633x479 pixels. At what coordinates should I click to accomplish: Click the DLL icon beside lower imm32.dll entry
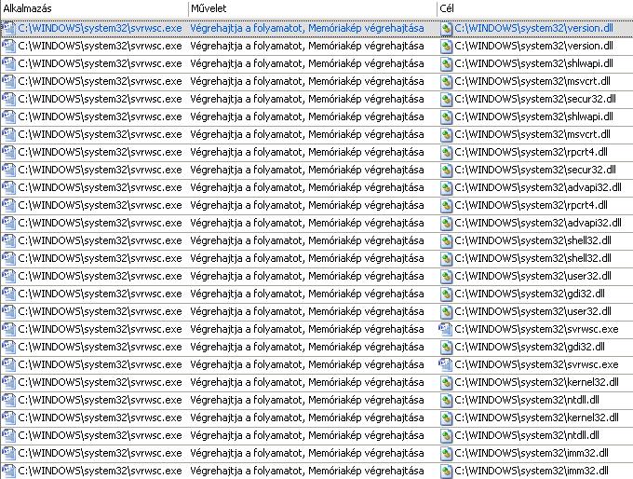pos(446,472)
